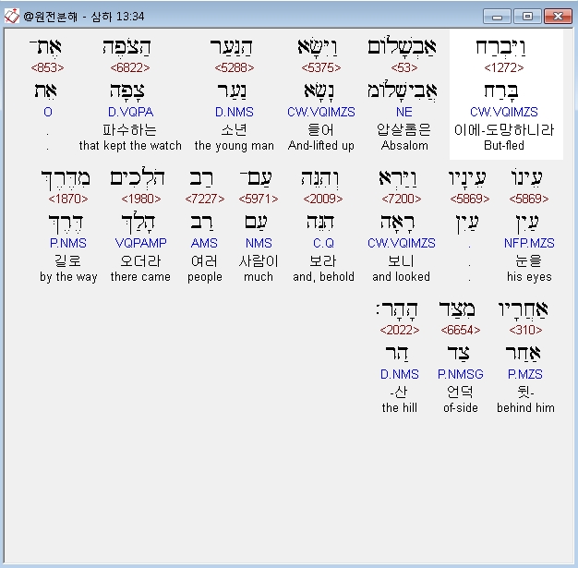Image resolution: width=578 pixels, height=568 pixels.
Task: Click the Korean gloss 압살롬은
Action: click(x=404, y=129)
